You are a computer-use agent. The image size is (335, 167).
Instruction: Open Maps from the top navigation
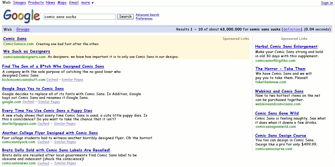[62, 3]
